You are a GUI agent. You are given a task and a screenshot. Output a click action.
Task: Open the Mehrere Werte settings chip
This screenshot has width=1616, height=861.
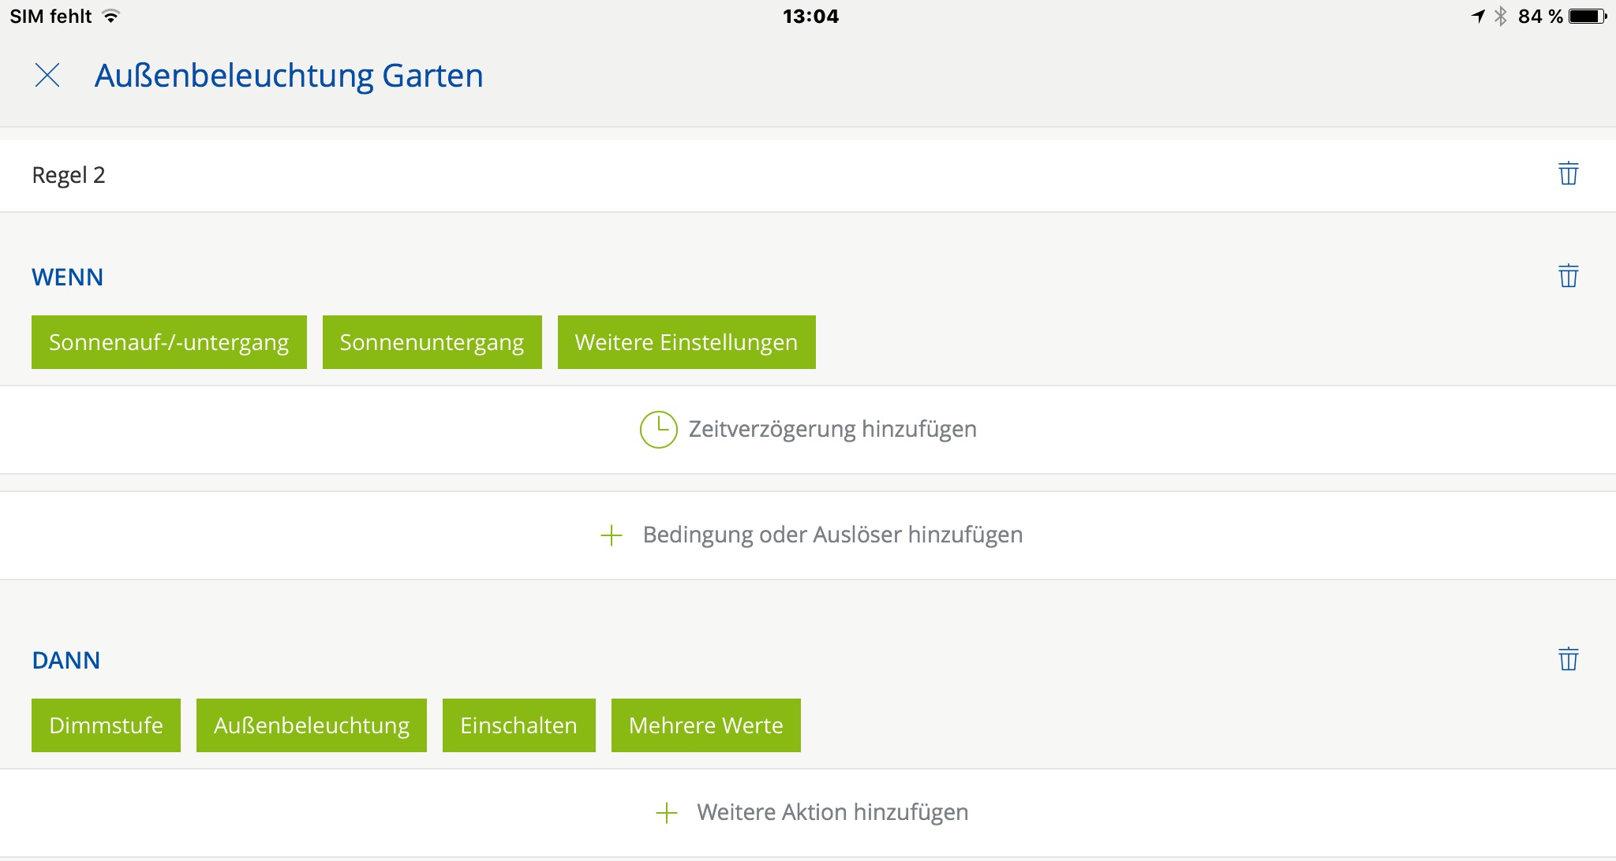pyautogui.click(x=705, y=725)
